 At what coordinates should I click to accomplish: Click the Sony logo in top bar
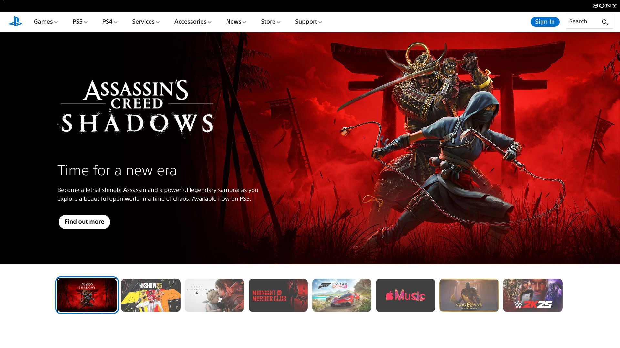click(x=604, y=5)
